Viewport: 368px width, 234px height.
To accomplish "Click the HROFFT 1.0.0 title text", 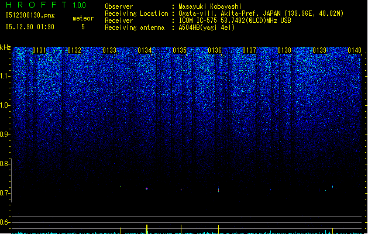I will 46,5.
